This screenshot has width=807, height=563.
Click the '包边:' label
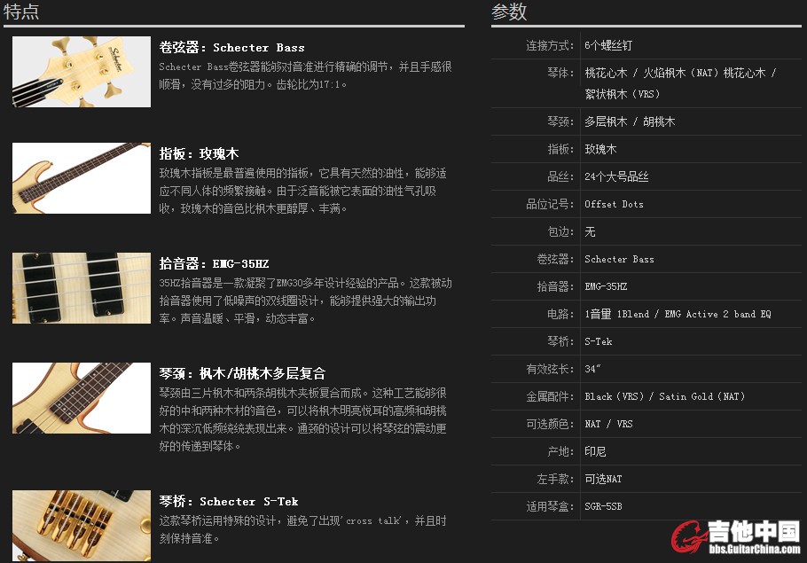click(560, 231)
